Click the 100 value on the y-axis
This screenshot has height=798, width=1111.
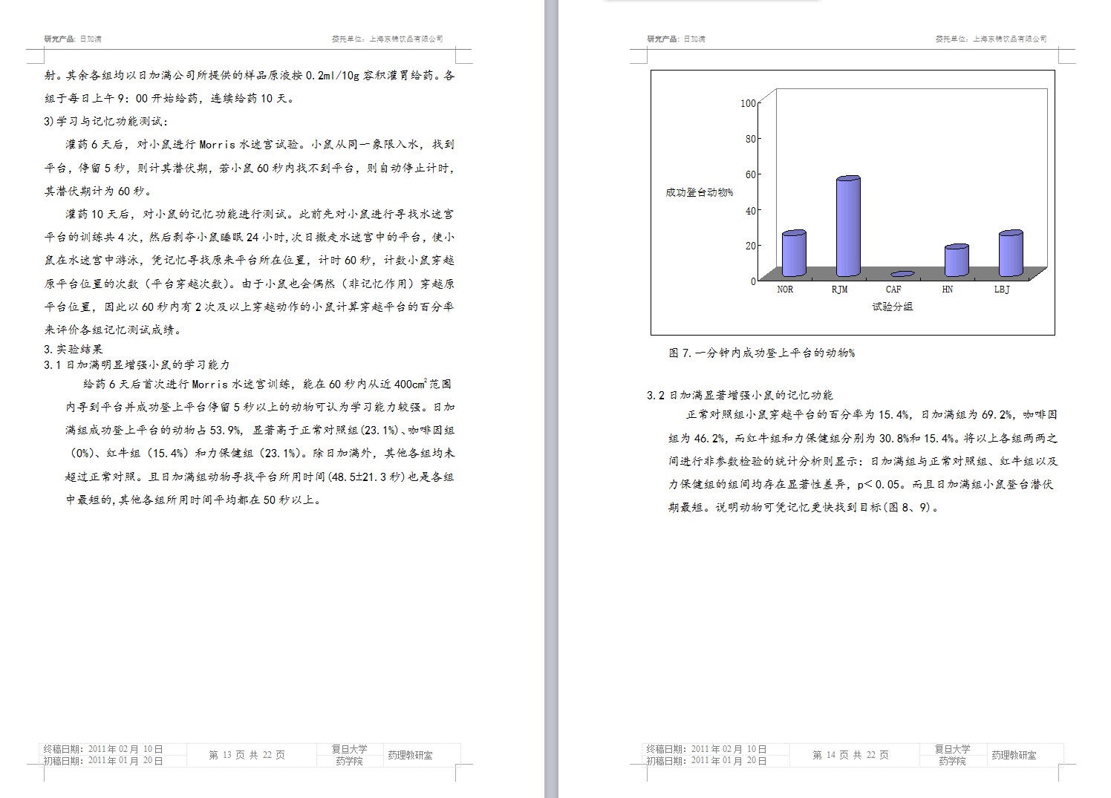click(748, 103)
